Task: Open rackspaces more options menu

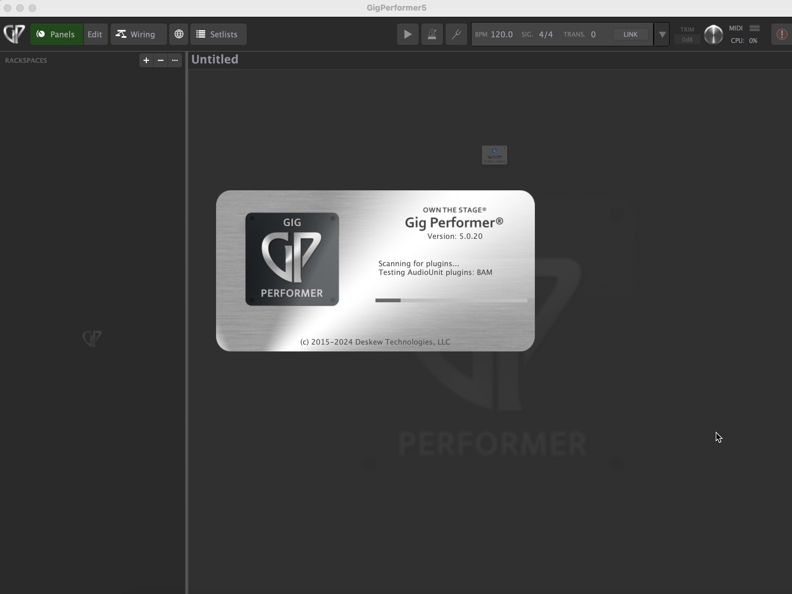Action: coord(175,60)
